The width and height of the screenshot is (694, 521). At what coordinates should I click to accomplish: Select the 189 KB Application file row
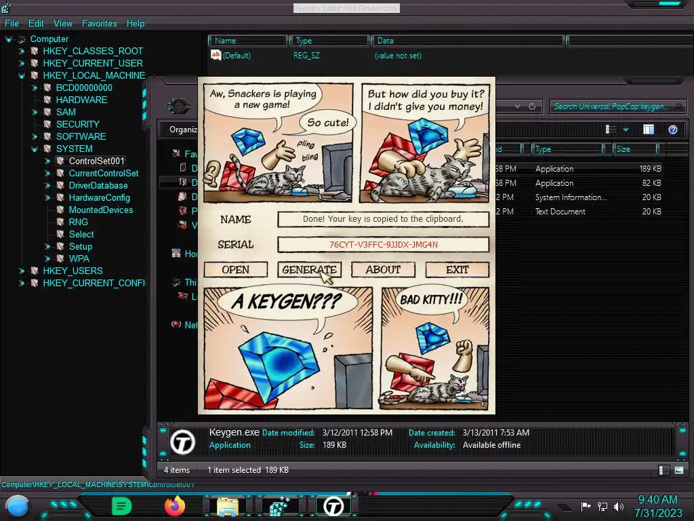[x=579, y=169]
